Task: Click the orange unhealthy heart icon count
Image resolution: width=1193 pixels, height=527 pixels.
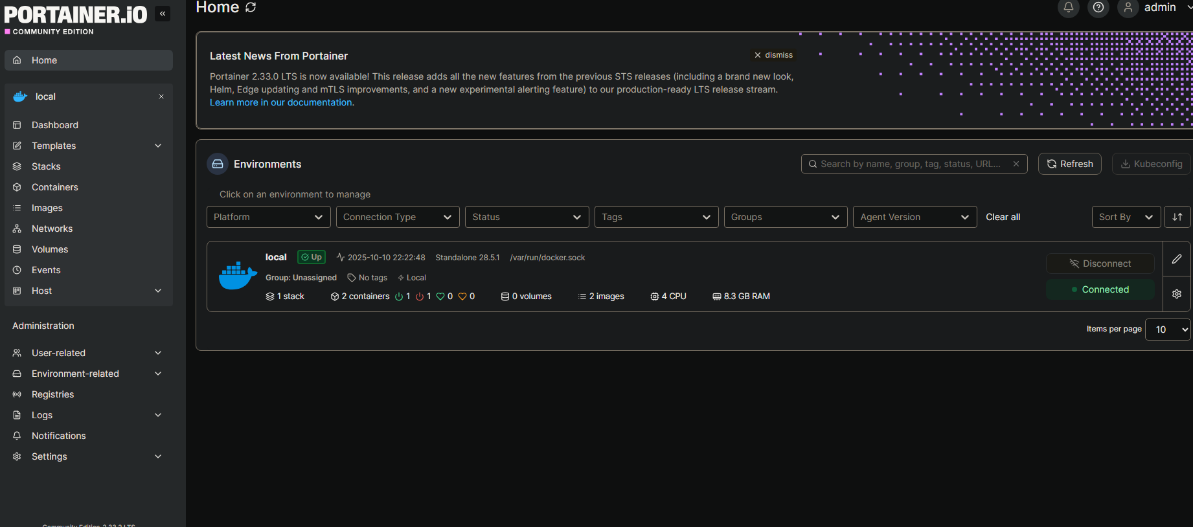Action: [x=466, y=297]
